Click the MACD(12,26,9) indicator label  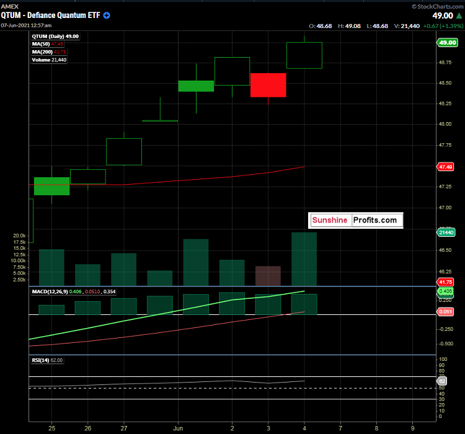pos(74,291)
